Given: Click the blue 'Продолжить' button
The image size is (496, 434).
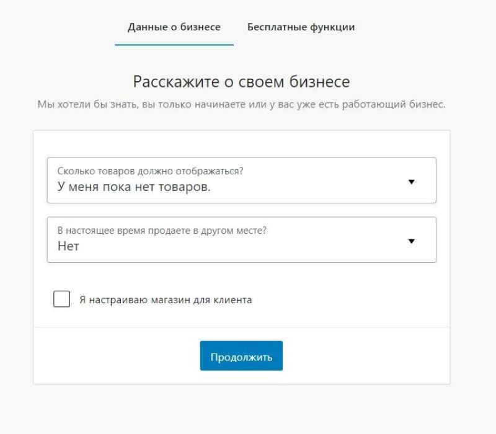Looking at the screenshot, I should [241, 356].
